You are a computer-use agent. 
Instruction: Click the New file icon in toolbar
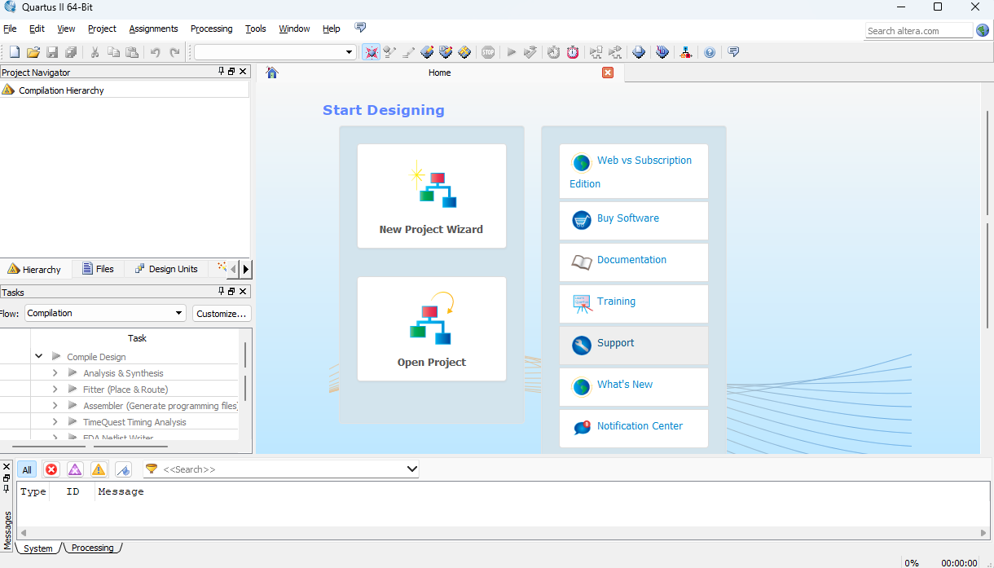[x=14, y=52]
